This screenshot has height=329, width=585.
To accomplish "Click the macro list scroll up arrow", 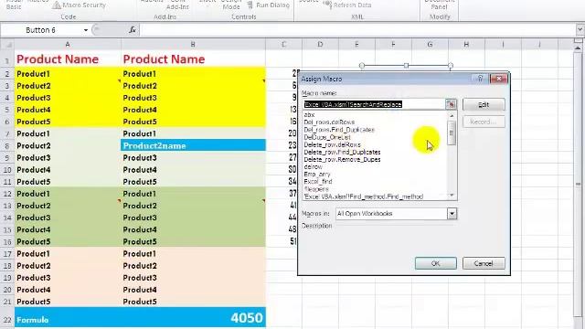I will [x=452, y=116].
